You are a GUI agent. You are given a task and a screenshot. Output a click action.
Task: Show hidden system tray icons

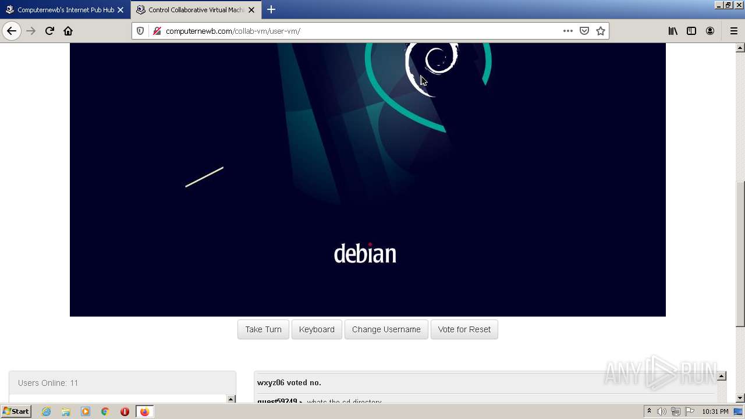pyautogui.click(x=649, y=411)
